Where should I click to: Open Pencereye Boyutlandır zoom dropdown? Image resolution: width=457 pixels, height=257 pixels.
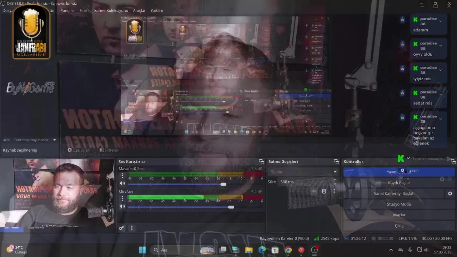point(55,140)
